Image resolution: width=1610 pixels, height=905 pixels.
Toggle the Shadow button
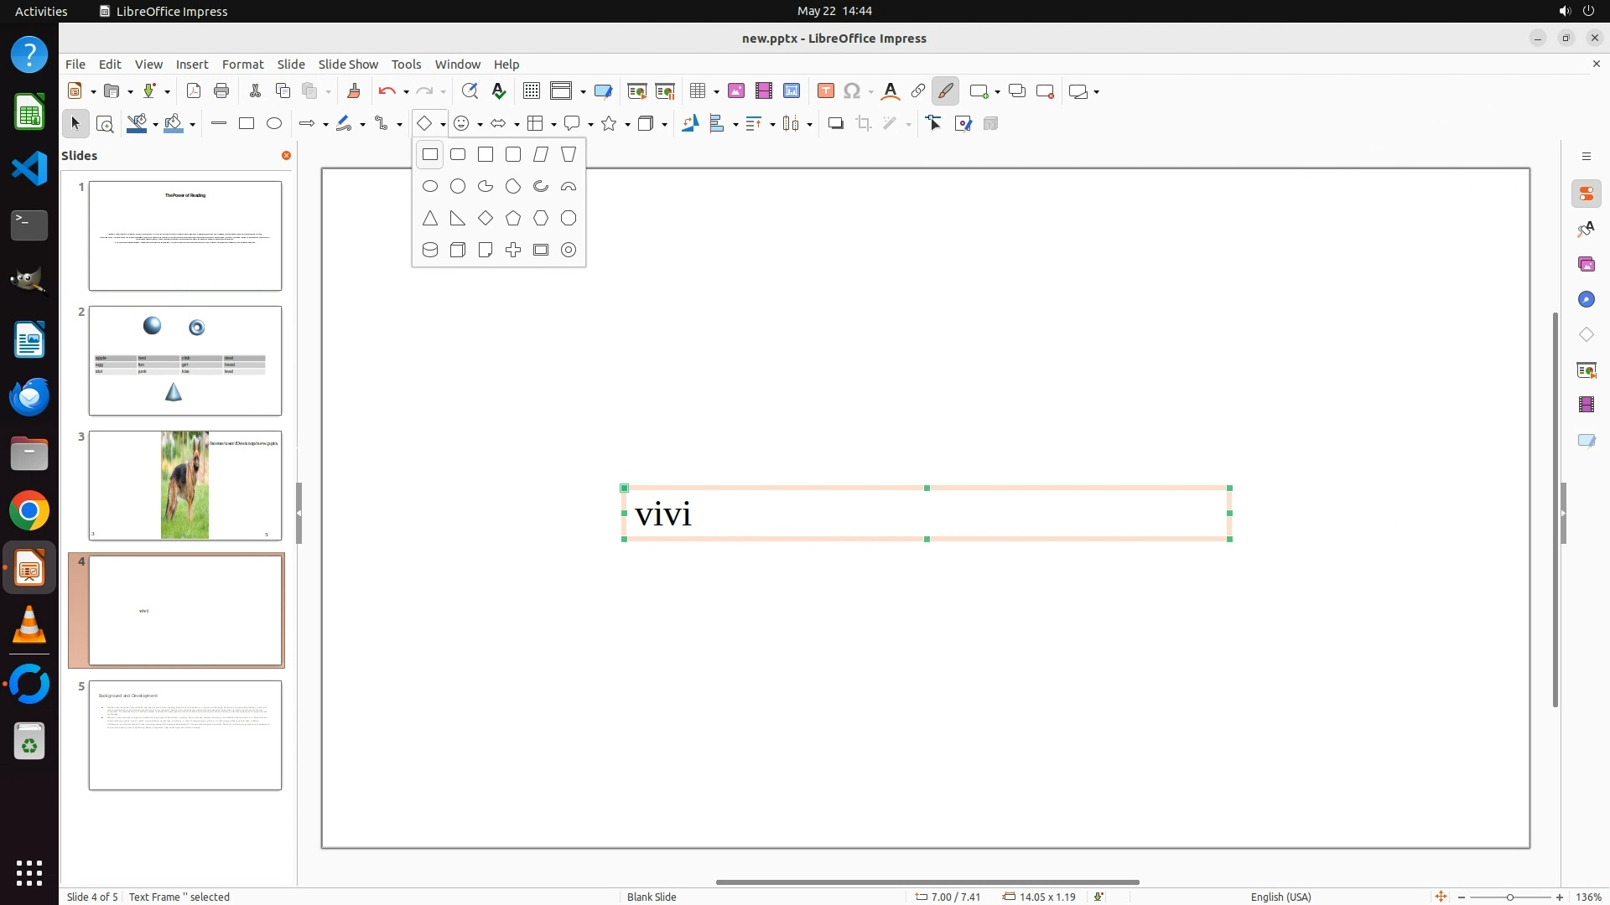pyautogui.click(x=835, y=123)
